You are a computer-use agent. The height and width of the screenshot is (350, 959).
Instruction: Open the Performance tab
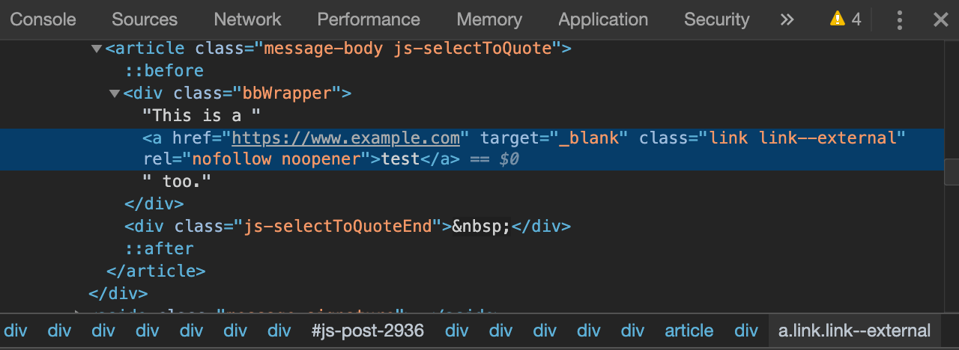pyautogui.click(x=369, y=19)
